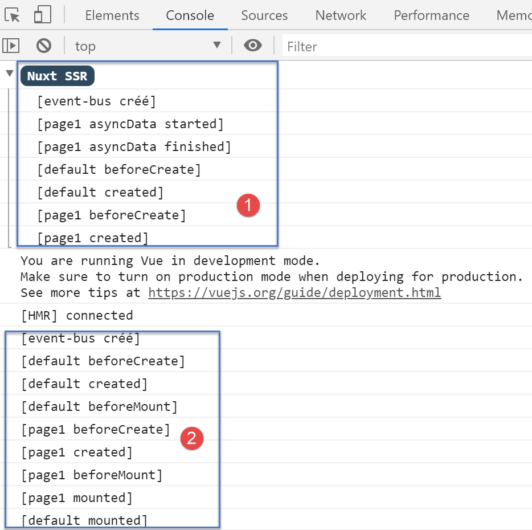The height and width of the screenshot is (530, 532).
Task: Switch to the Elements tab
Action: pyautogui.click(x=112, y=15)
